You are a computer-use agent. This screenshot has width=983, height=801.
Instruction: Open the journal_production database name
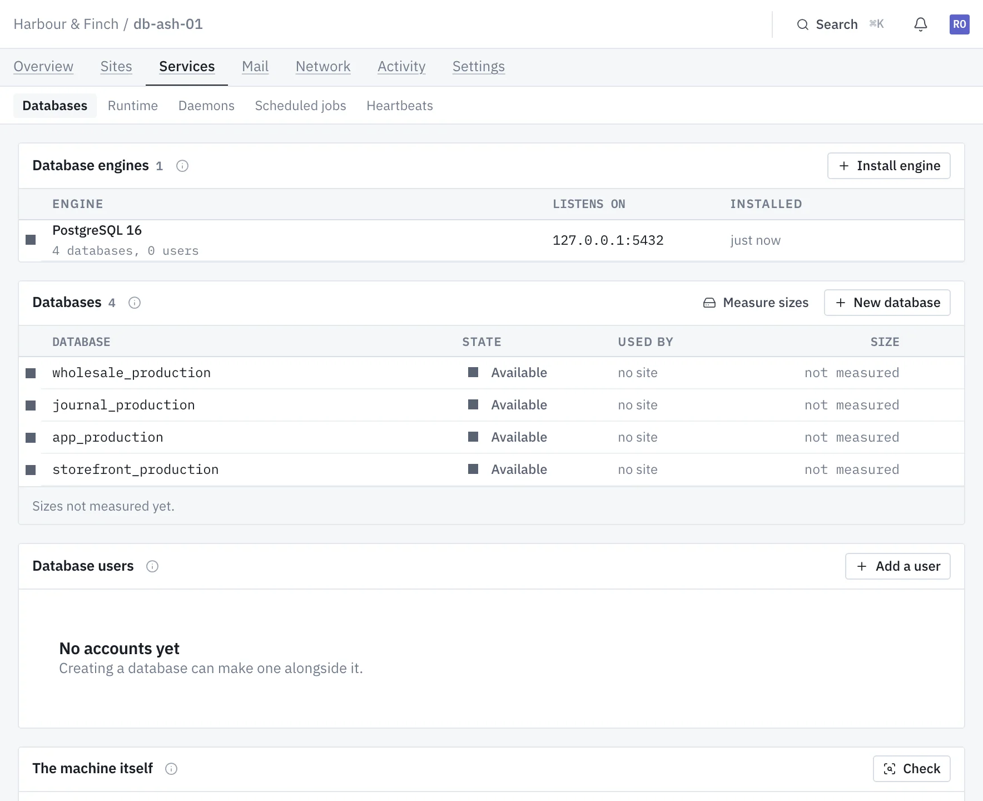tap(124, 405)
